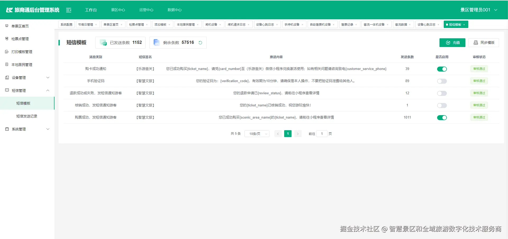Turn on the 核销成功 notification toggle
This screenshot has height=239, width=508.
441,105
